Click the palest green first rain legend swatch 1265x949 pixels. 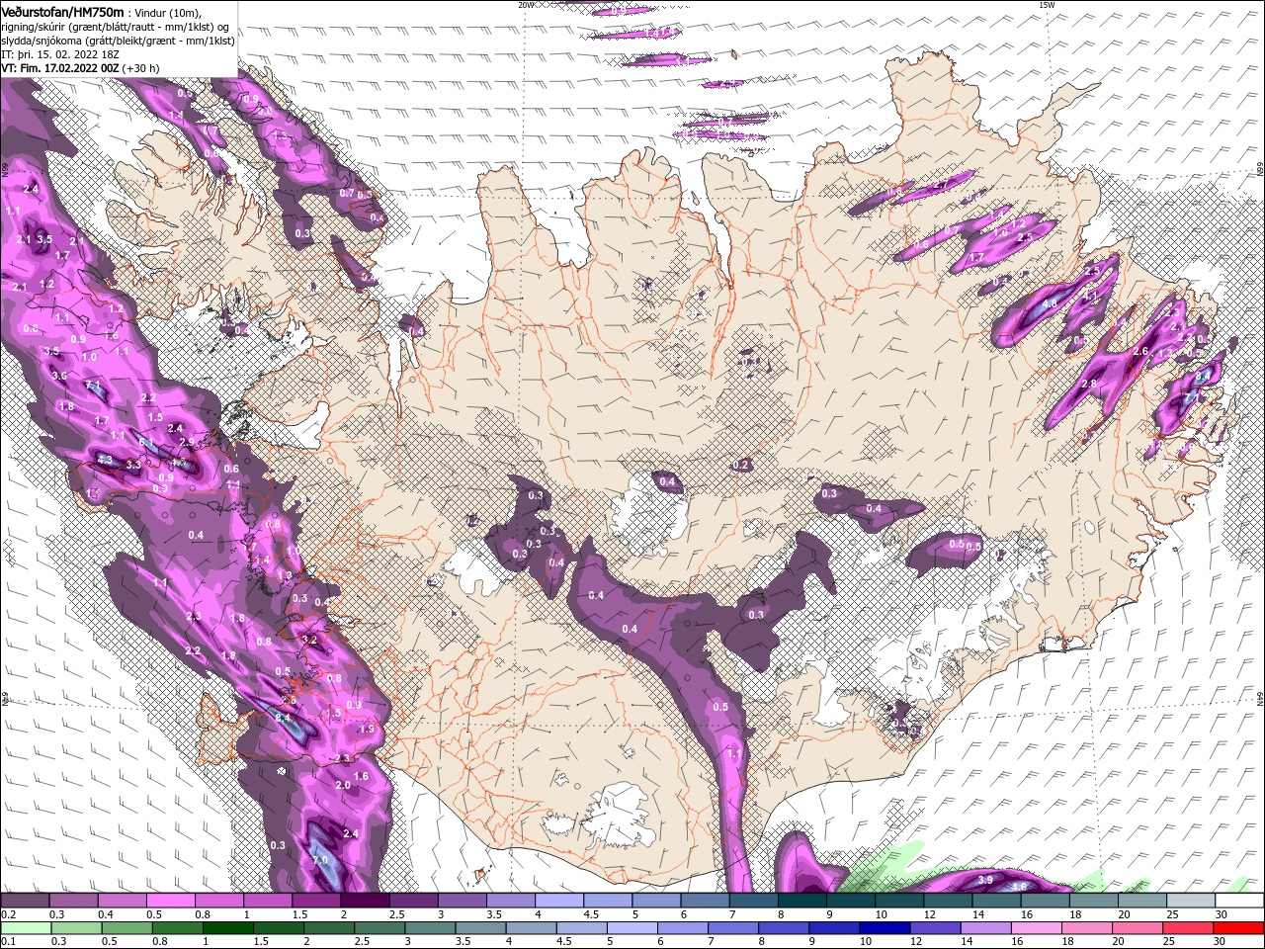[x=25, y=928]
